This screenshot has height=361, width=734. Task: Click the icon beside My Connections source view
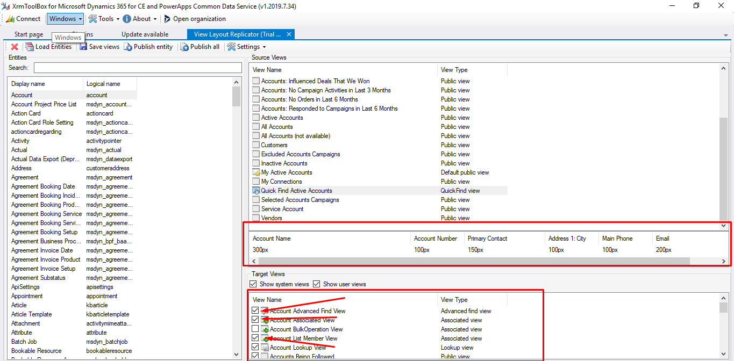(x=256, y=182)
